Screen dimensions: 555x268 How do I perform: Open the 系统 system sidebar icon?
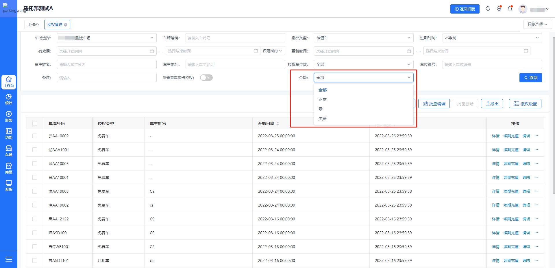pyautogui.click(x=9, y=186)
